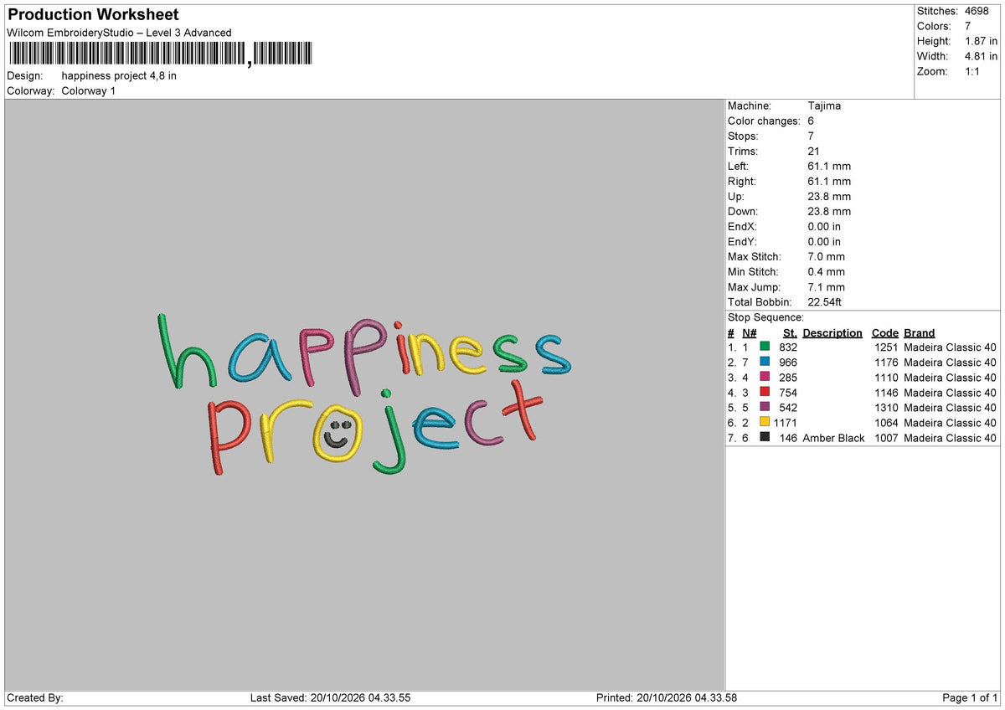Click the Colors value 7 in header
Image resolution: width=1005 pixels, height=710 pixels.
pyautogui.click(x=968, y=26)
